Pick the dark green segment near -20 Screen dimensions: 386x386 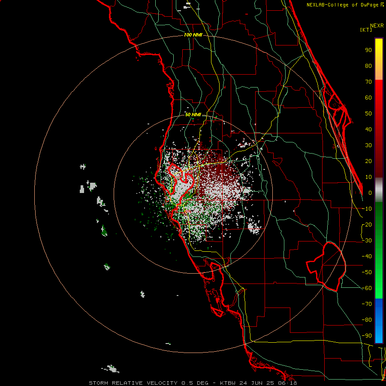379,222
